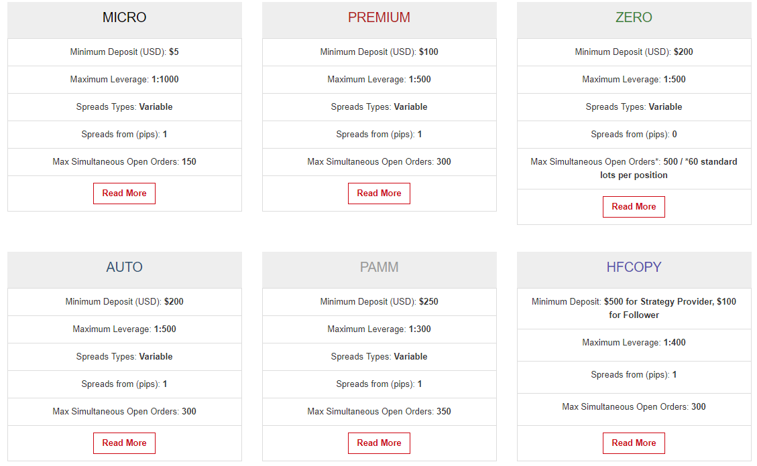The image size is (757, 466).
Task: Select the MICRO account heading
Action: click(124, 17)
